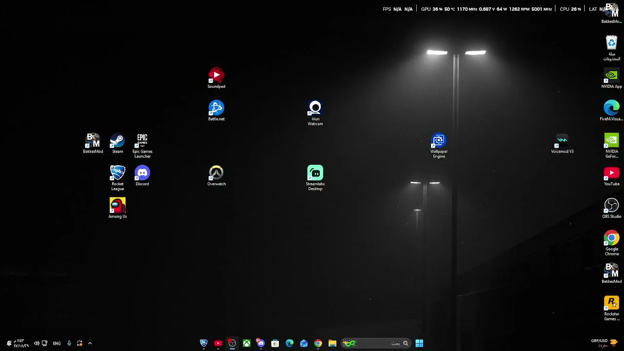Open the Soundpad desktop shortcut
The image size is (624, 351).
pos(216,78)
